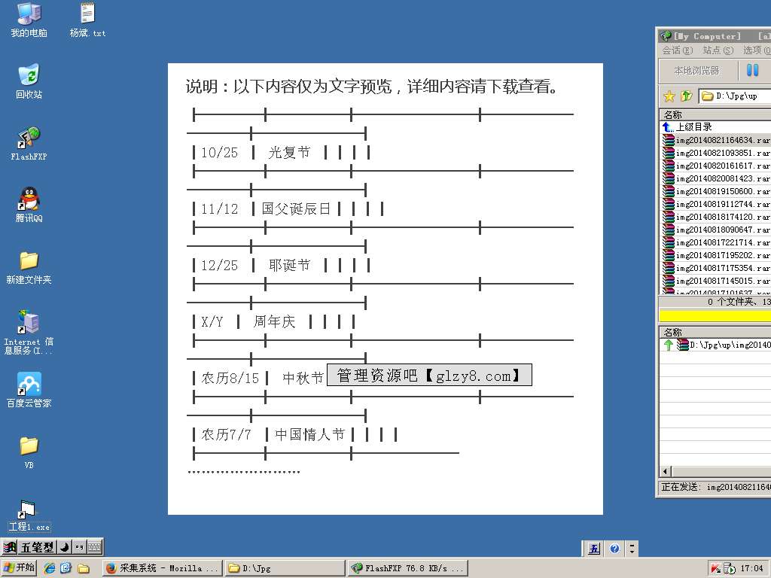
Task: Click the tray icon with green arrow
Action: [x=729, y=569]
